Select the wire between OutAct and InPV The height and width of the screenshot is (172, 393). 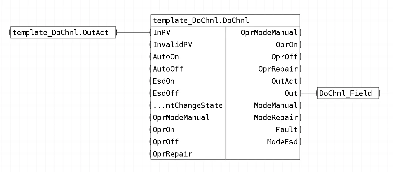133,32
